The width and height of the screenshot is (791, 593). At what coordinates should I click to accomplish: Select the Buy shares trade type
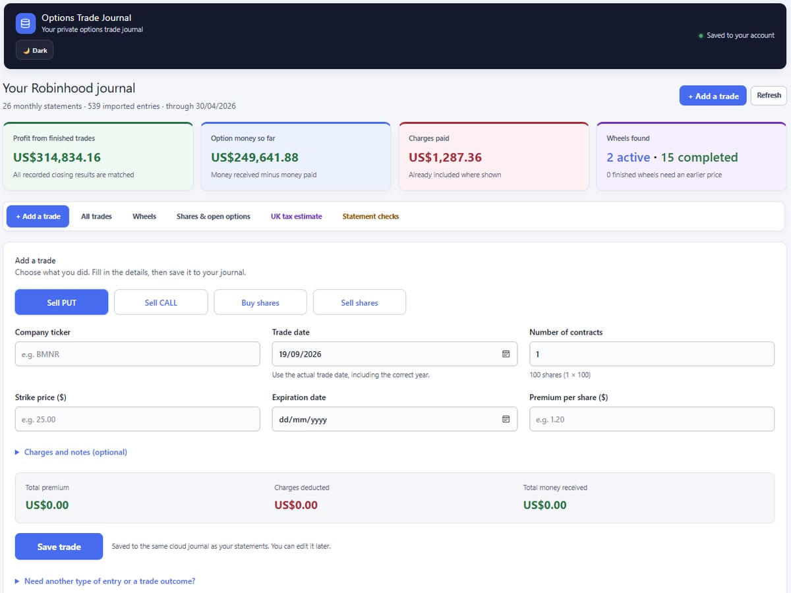[x=260, y=302]
